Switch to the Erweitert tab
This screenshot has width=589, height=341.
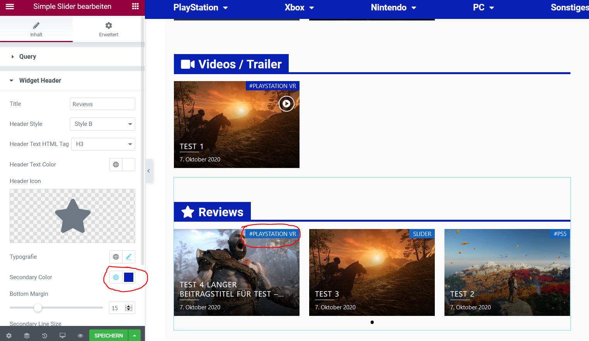[109, 29]
